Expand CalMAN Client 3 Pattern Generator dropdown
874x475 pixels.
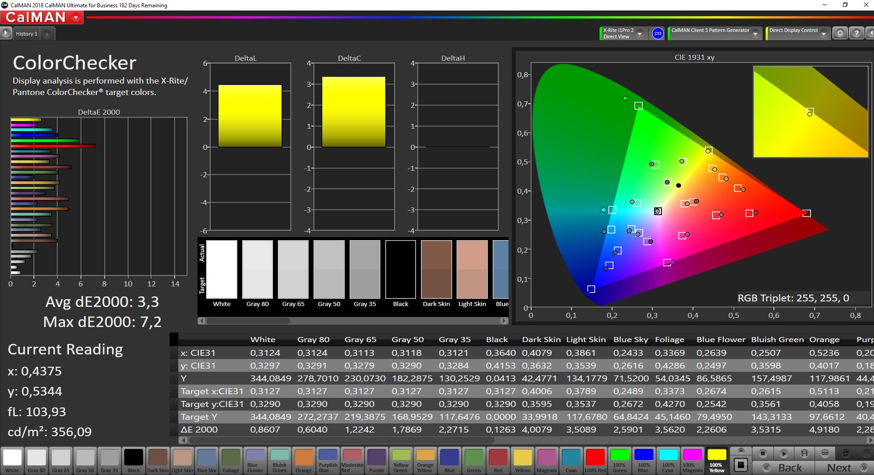(756, 34)
